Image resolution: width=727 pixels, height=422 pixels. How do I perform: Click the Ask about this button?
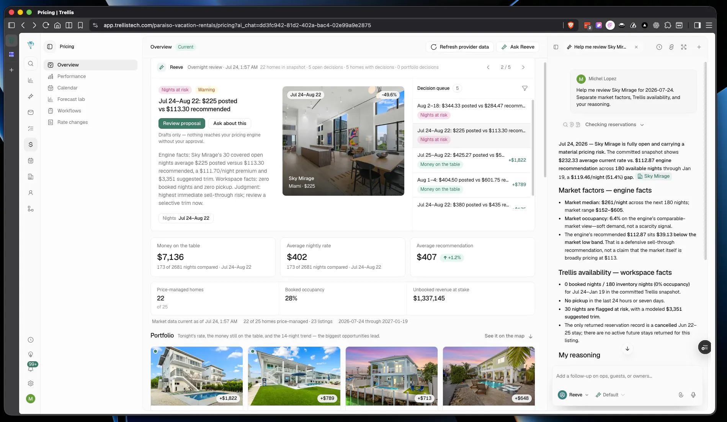[x=230, y=123]
